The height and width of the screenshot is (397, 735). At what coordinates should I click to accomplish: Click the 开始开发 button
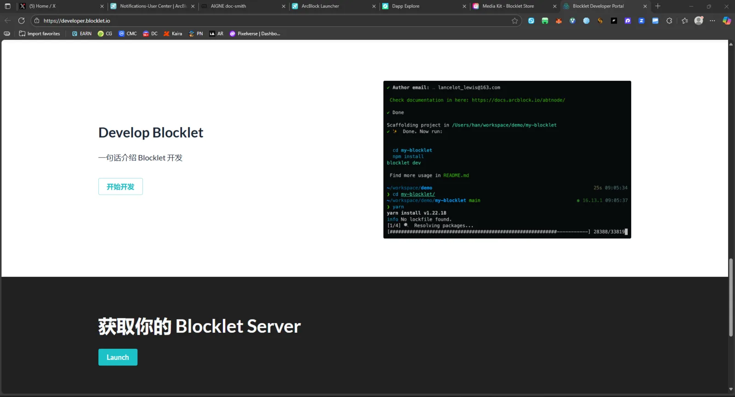click(x=120, y=187)
